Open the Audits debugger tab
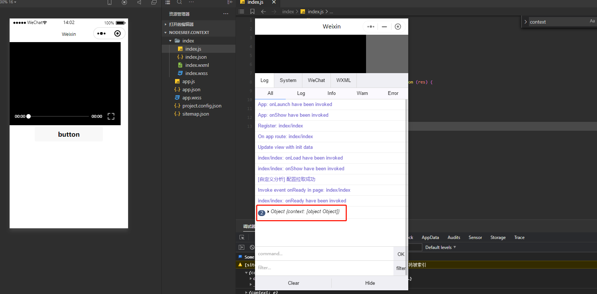 point(454,237)
